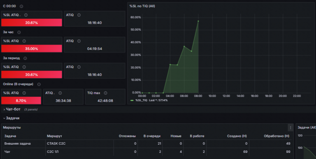Select the 04:19:54 ATiQ value
Screen dimensions: 316x159
point(95,49)
